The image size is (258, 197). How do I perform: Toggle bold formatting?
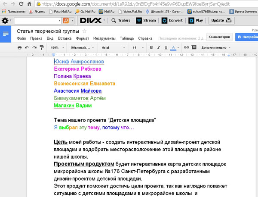pos(151,47)
